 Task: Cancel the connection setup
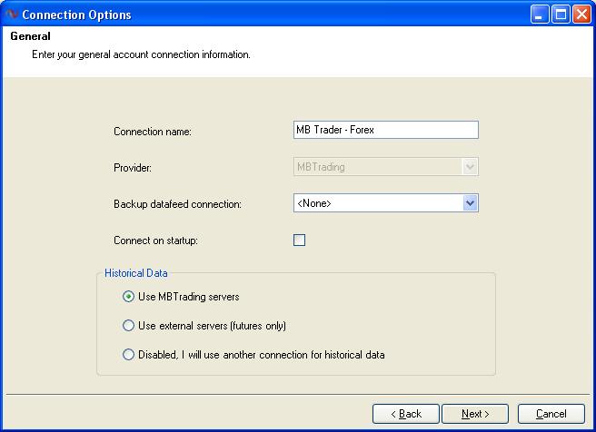pos(551,414)
